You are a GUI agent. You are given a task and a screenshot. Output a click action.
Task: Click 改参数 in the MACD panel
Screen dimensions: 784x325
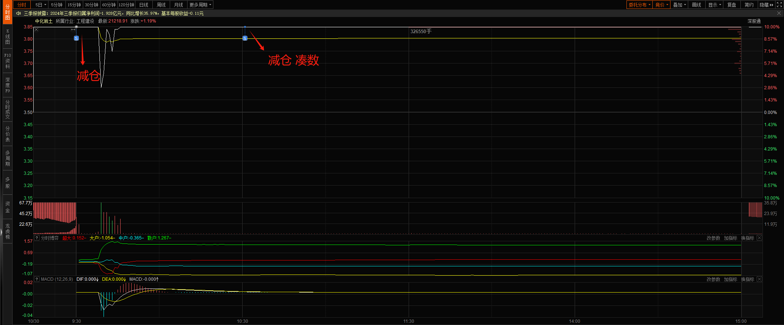713,279
